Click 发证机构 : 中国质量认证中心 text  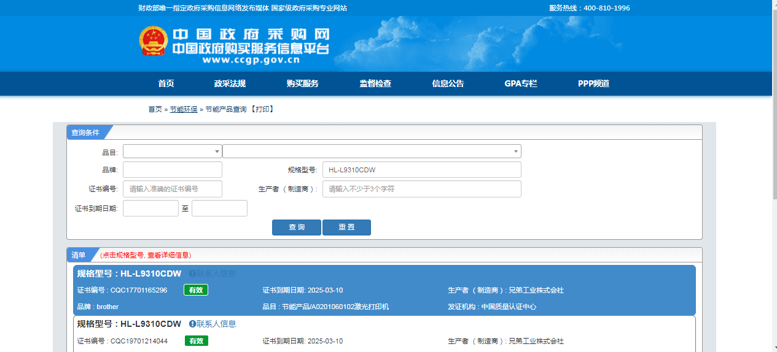click(492, 307)
